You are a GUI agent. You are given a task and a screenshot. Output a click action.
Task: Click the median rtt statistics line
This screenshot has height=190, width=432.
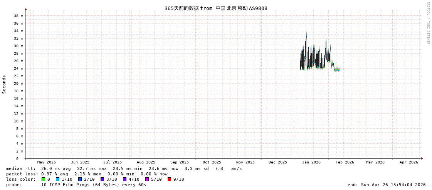[x=123, y=168]
